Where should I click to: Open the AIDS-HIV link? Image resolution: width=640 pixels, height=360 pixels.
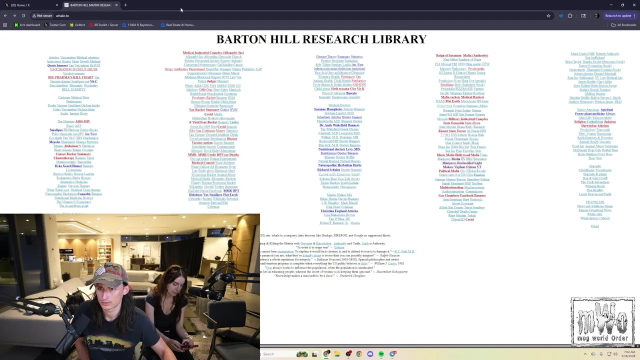click(82, 121)
